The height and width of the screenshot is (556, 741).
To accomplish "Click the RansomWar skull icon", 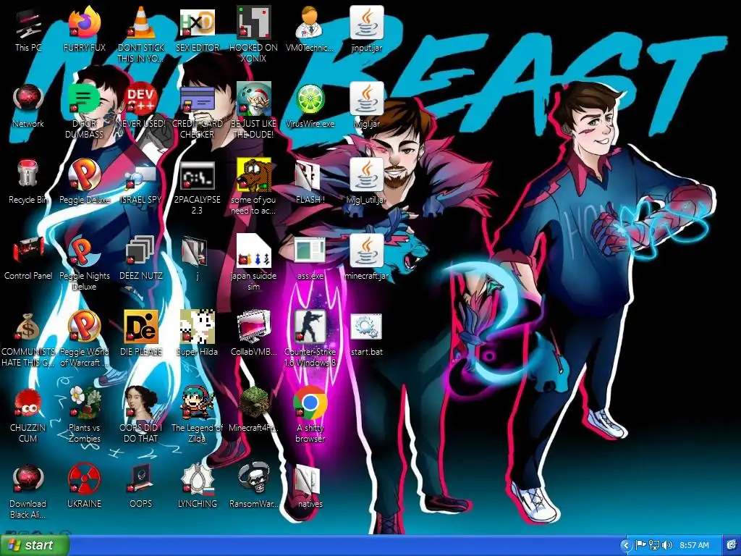I will point(254,479).
